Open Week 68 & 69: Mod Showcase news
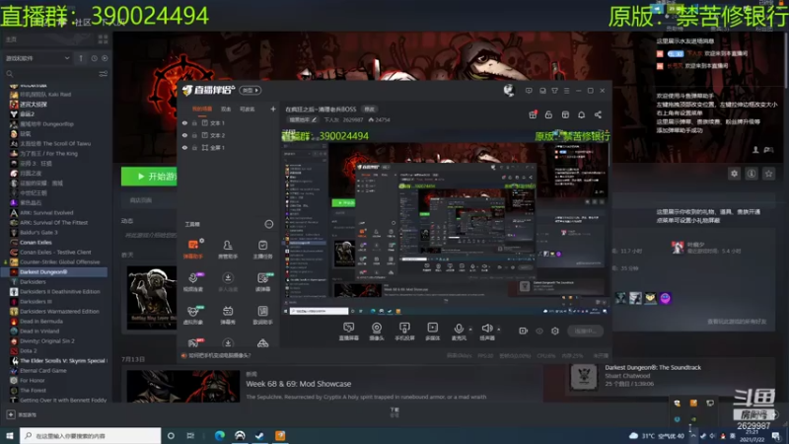The width and height of the screenshot is (789, 444). tap(299, 384)
